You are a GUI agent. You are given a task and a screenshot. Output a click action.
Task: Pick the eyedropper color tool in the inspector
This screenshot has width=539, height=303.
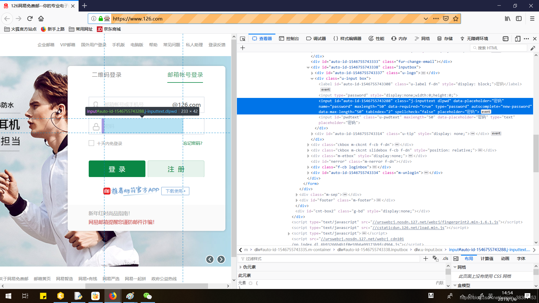pyautogui.click(x=533, y=48)
